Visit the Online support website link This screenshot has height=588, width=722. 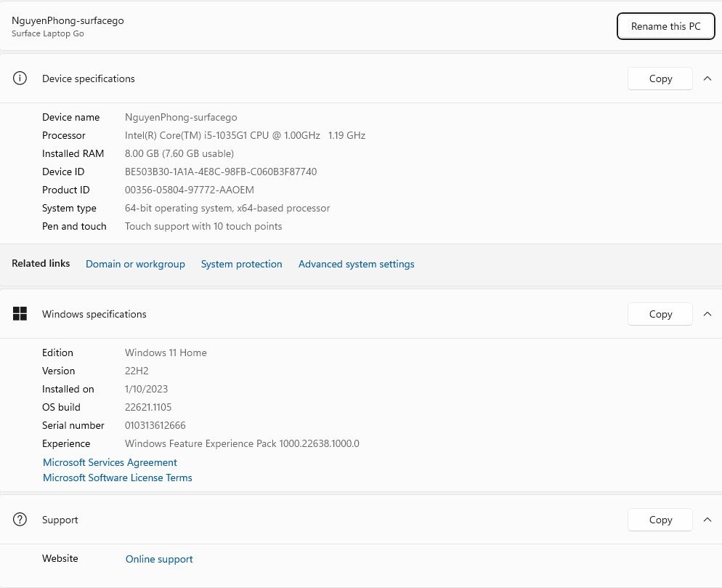[159, 559]
